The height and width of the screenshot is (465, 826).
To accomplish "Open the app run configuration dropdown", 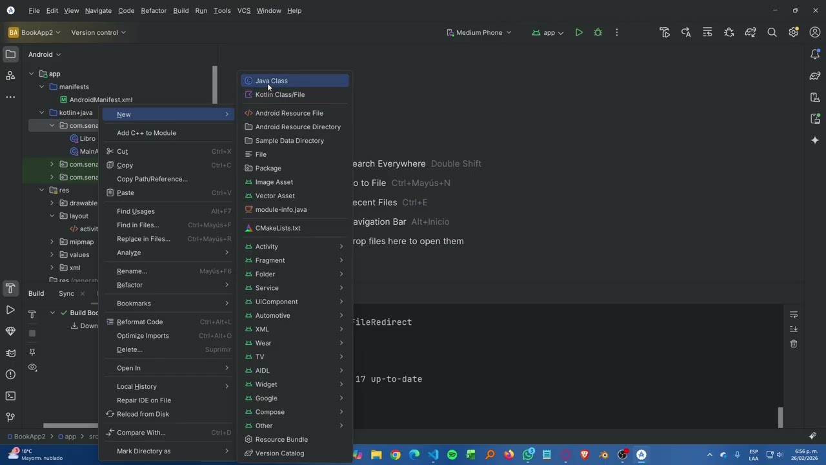I will (548, 32).
